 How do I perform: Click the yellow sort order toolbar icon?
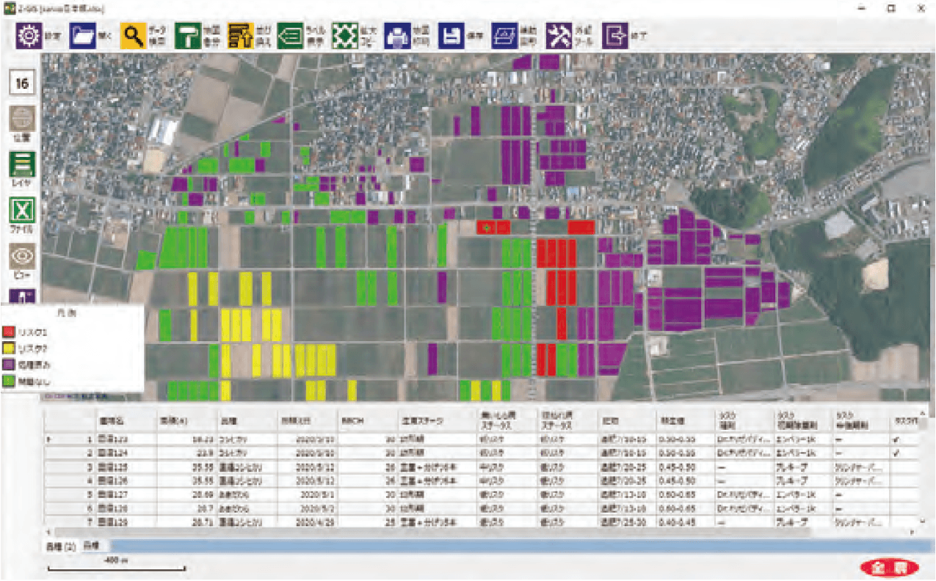240,35
